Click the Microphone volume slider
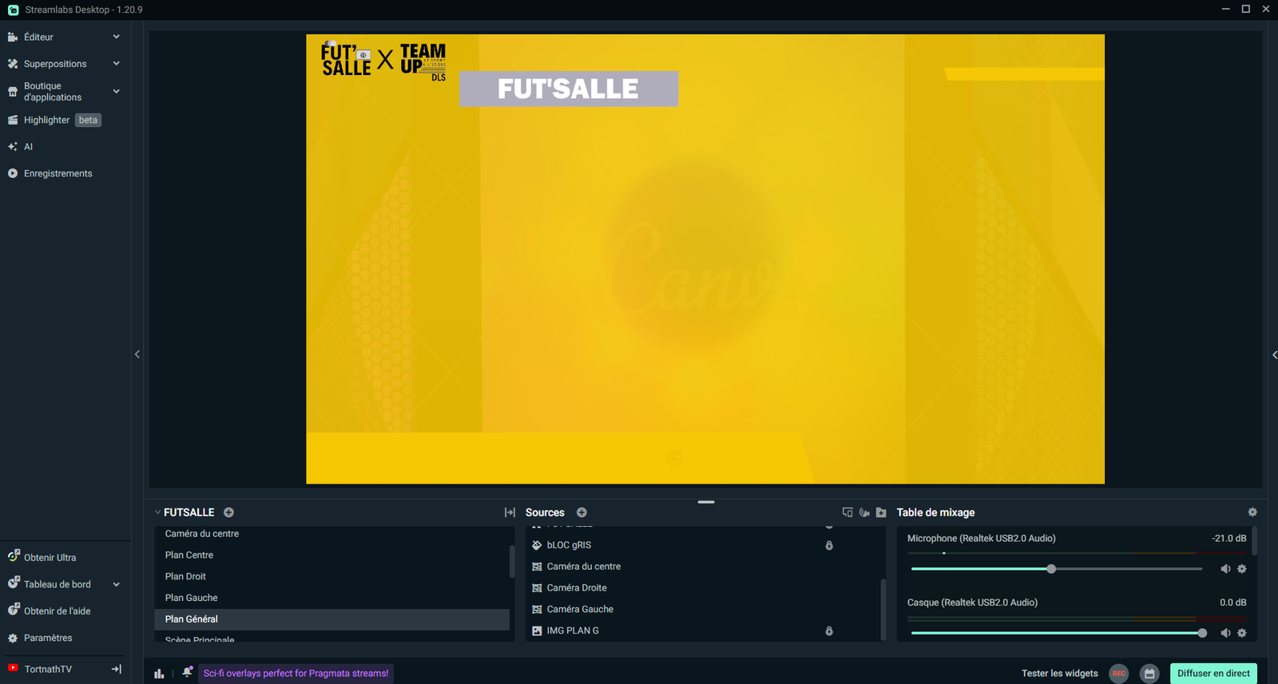1278x684 pixels. pyautogui.click(x=1056, y=569)
